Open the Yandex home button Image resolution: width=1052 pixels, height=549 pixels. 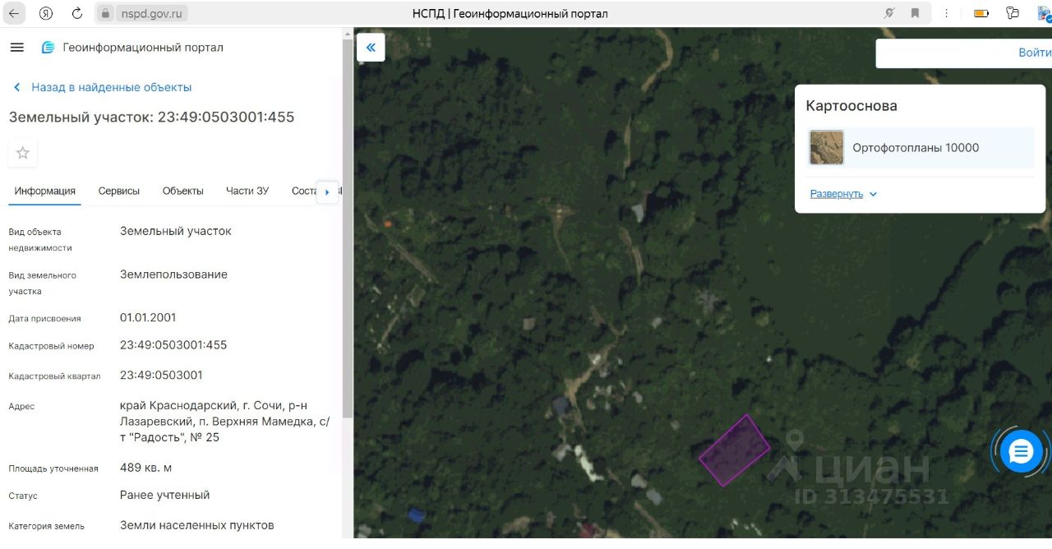tap(46, 13)
